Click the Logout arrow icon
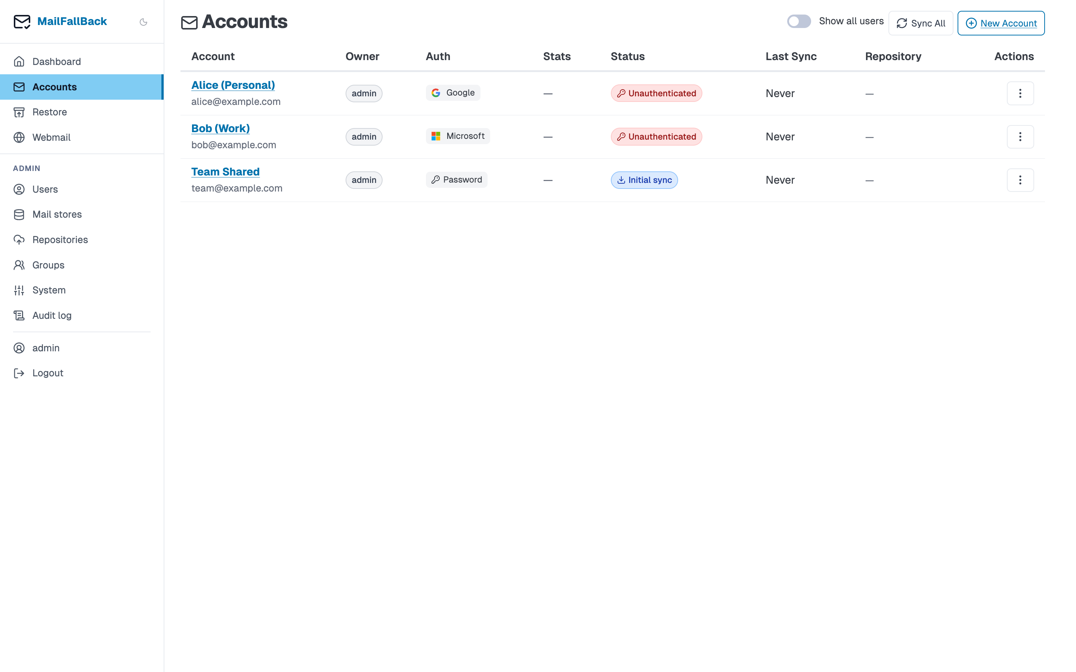Image resolution: width=1076 pixels, height=672 pixels. (19, 373)
